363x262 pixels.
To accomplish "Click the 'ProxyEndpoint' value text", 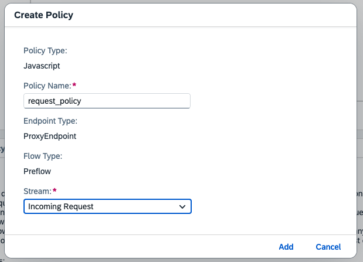I will [50, 136].
